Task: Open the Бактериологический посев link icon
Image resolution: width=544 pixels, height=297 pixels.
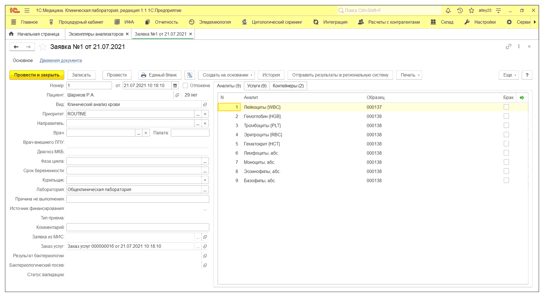Action: pyautogui.click(x=205, y=265)
